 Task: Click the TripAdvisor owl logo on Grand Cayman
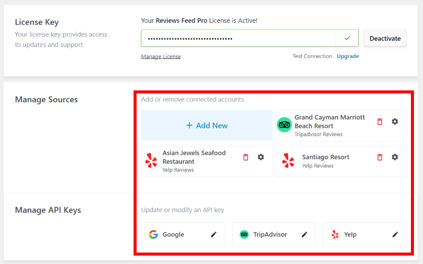[284, 125]
